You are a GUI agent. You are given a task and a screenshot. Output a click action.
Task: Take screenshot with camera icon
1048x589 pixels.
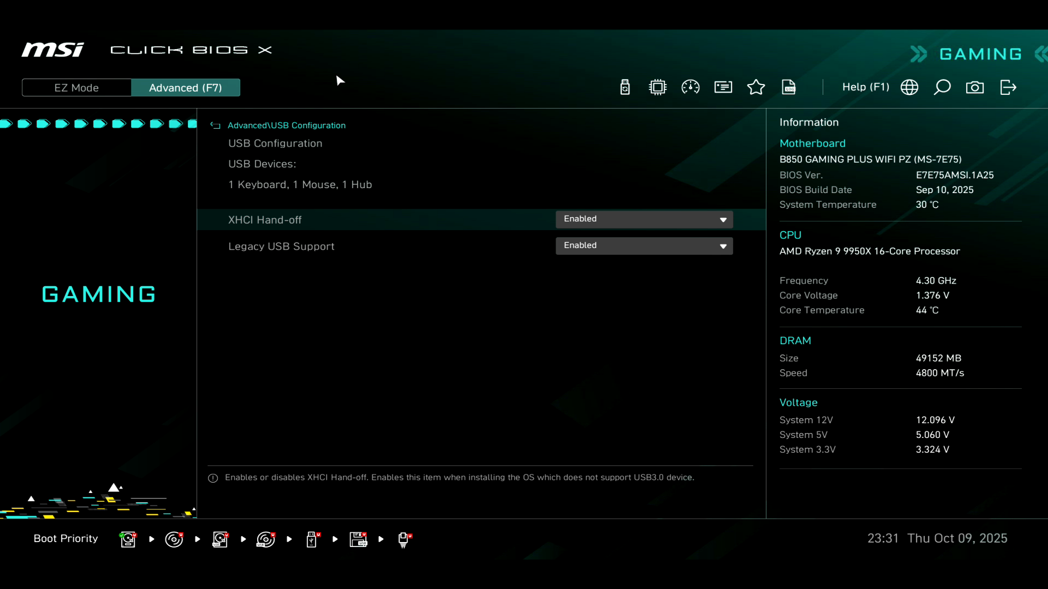click(x=975, y=87)
